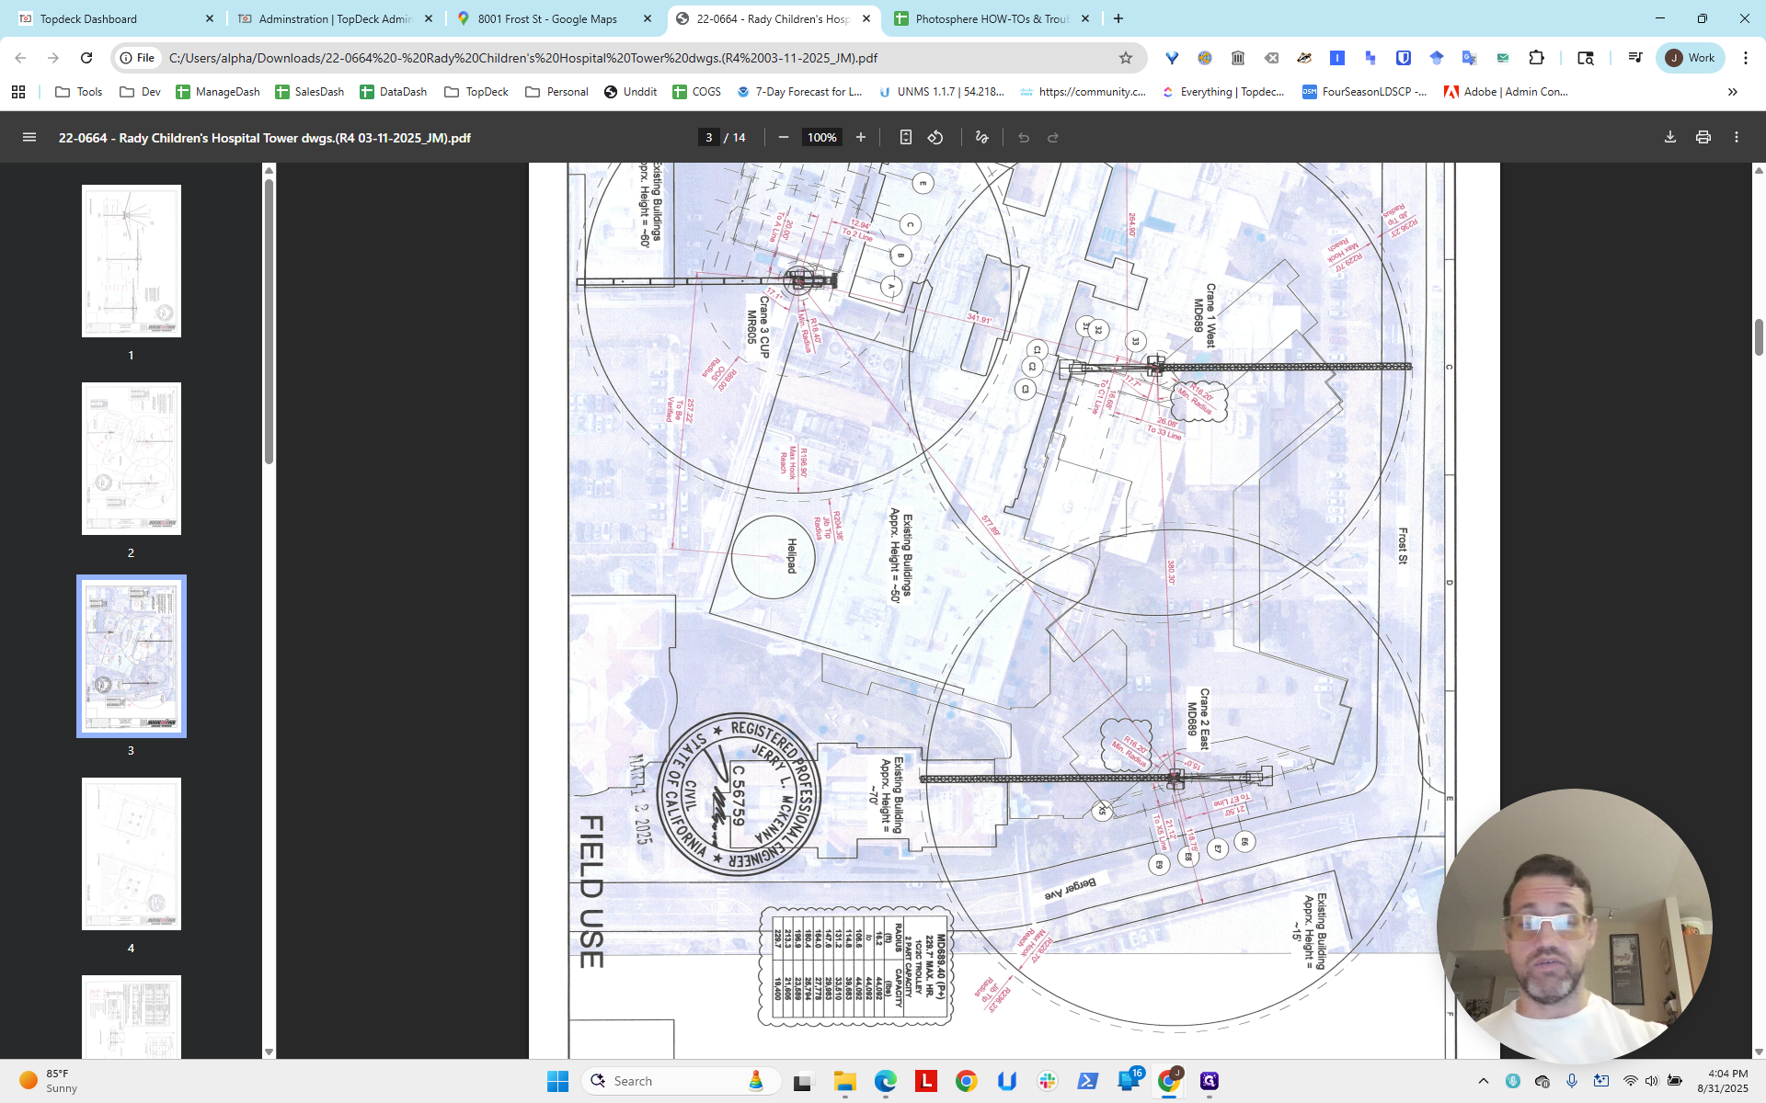Expand the hidden bookmarks chevron
Image resolution: width=1766 pixels, height=1103 pixels.
1733,92
